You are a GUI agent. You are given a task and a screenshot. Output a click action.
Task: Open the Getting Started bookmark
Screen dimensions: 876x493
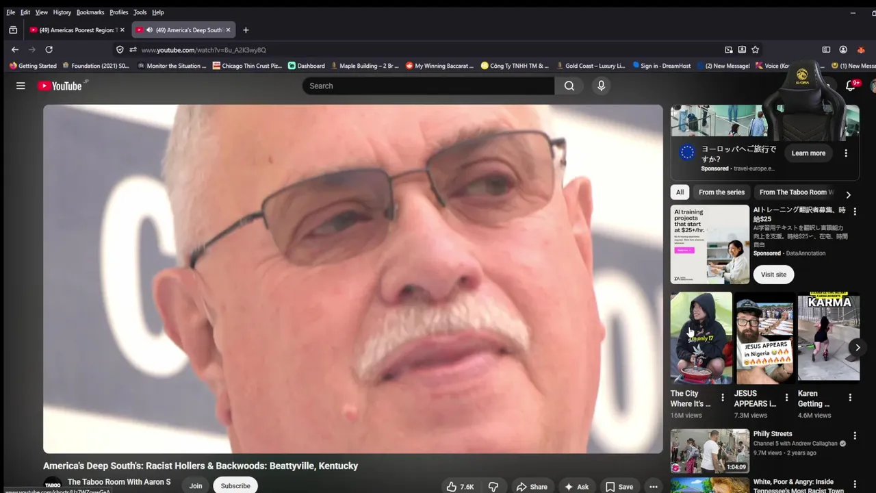pos(33,66)
